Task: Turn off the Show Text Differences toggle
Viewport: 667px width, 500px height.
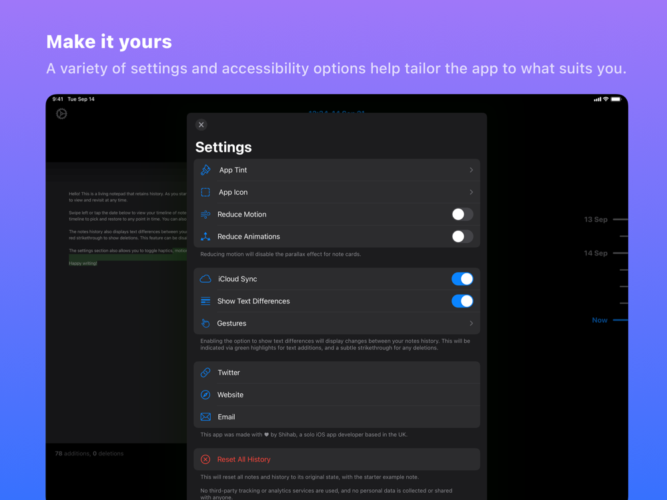Action: pos(462,301)
